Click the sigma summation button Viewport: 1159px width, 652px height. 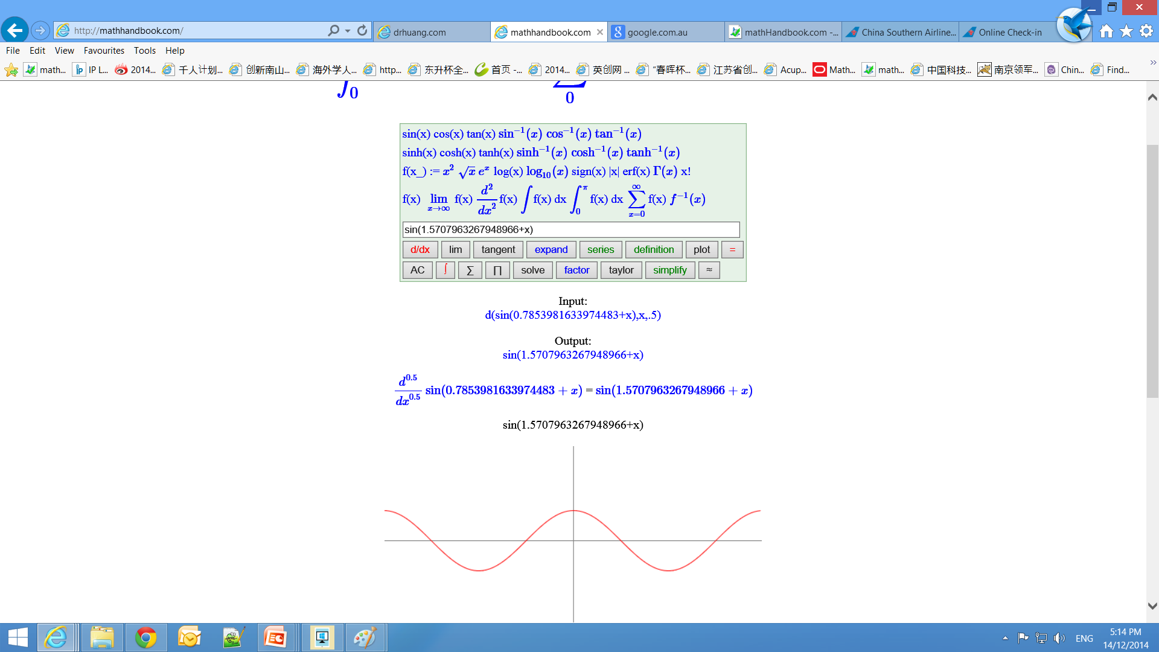pos(470,270)
